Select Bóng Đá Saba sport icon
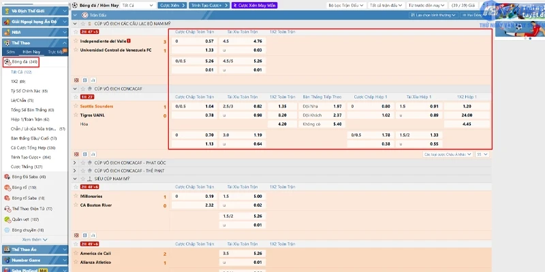 (7, 177)
